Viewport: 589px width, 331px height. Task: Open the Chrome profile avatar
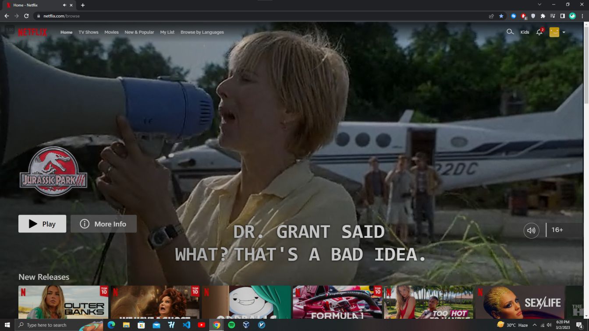[572, 16]
